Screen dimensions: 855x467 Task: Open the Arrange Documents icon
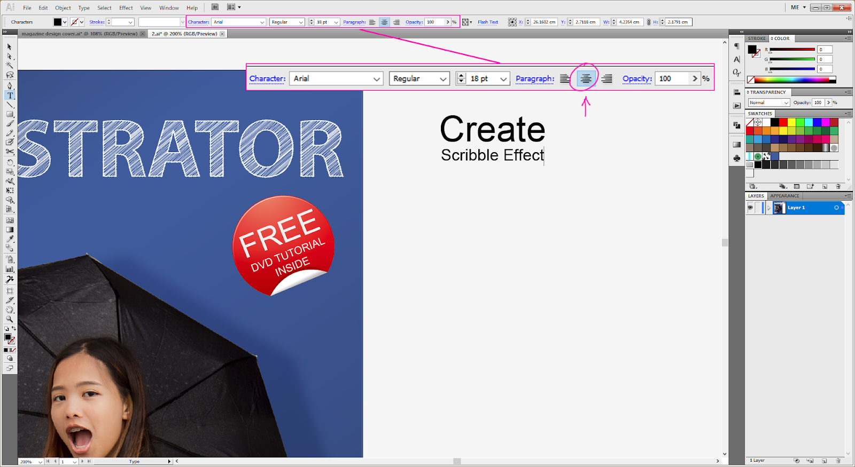pyautogui.click(x=231, y=7)
